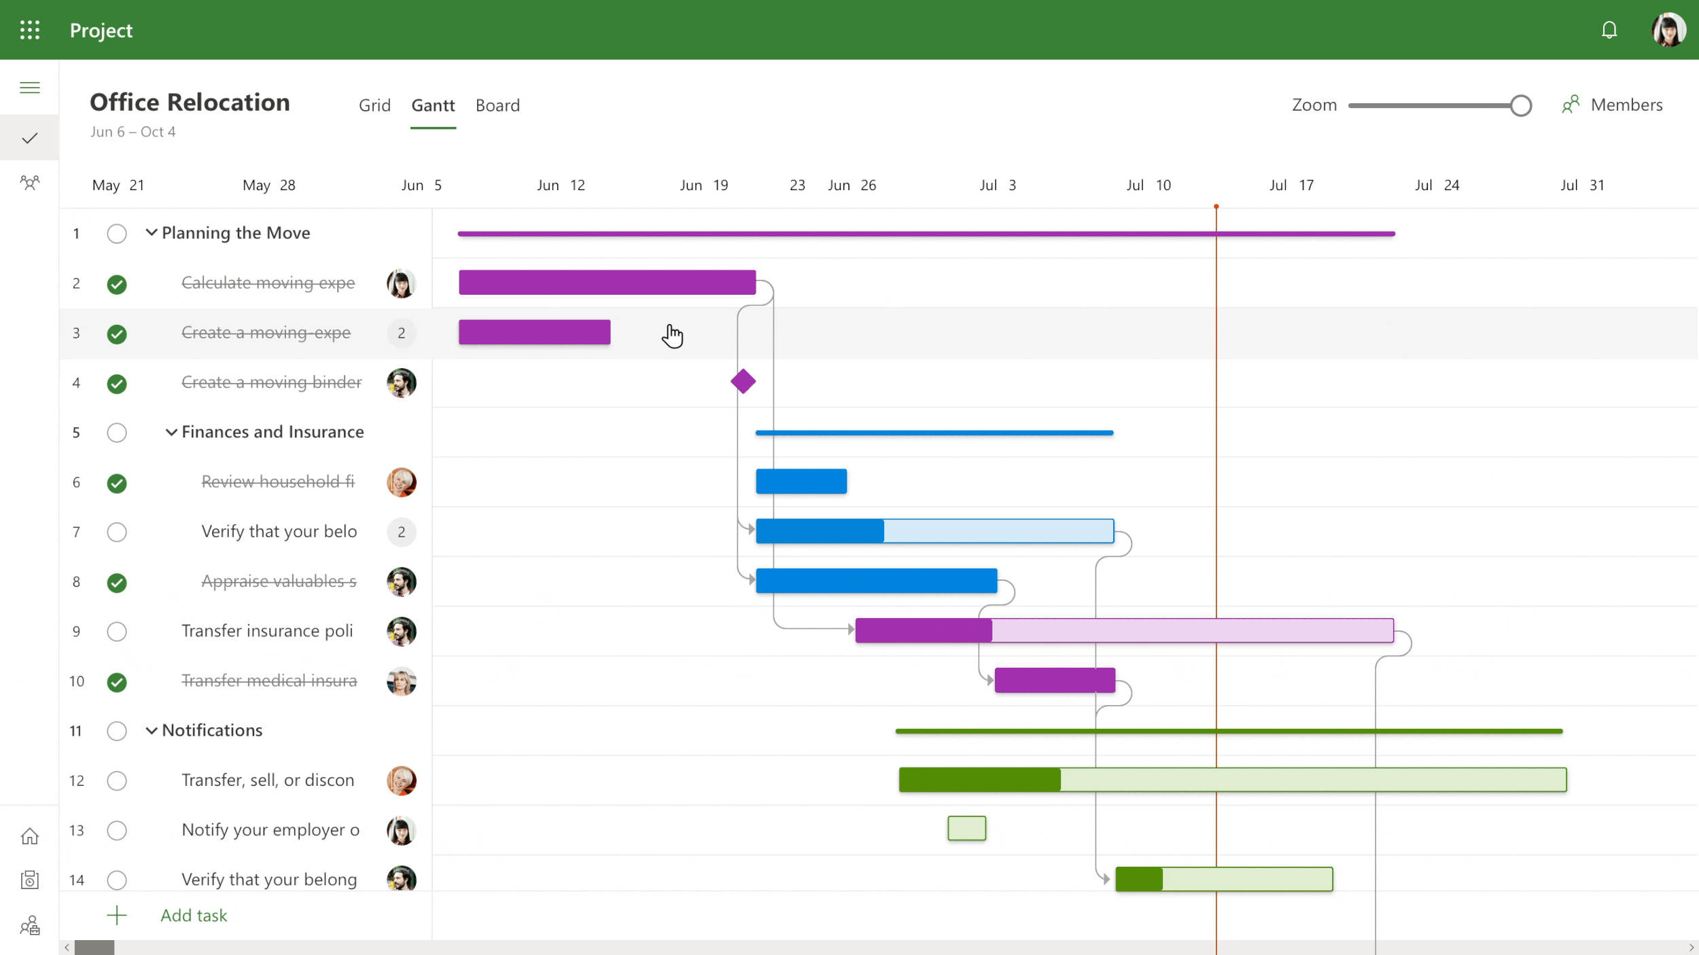Go to Home via house icon
The width and height of the screenshot is (1699, 955).
29,836
